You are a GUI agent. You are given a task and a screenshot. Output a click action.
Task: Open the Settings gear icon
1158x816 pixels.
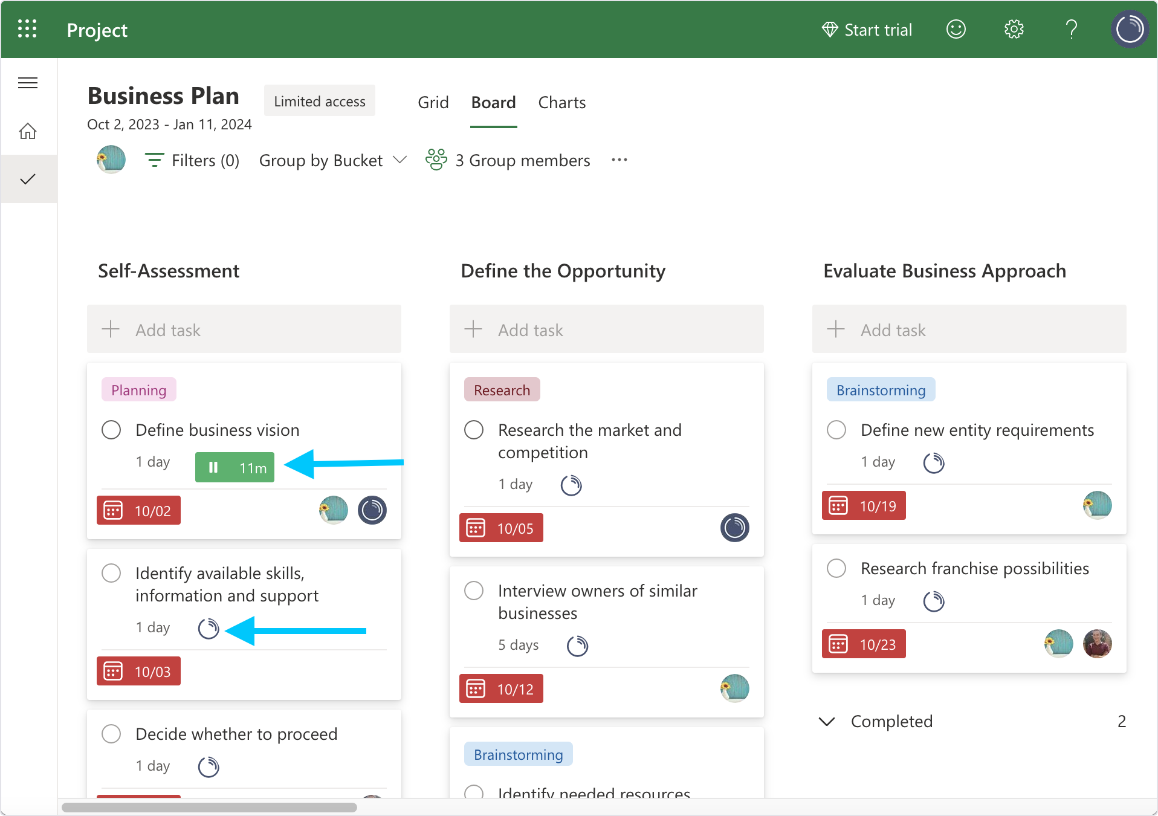click(x=1014, y=28)
